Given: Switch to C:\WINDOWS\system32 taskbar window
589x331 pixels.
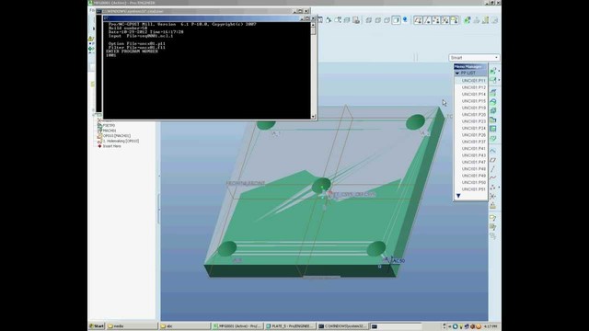Looking at the screenshot, I should (x=342, y=326).
